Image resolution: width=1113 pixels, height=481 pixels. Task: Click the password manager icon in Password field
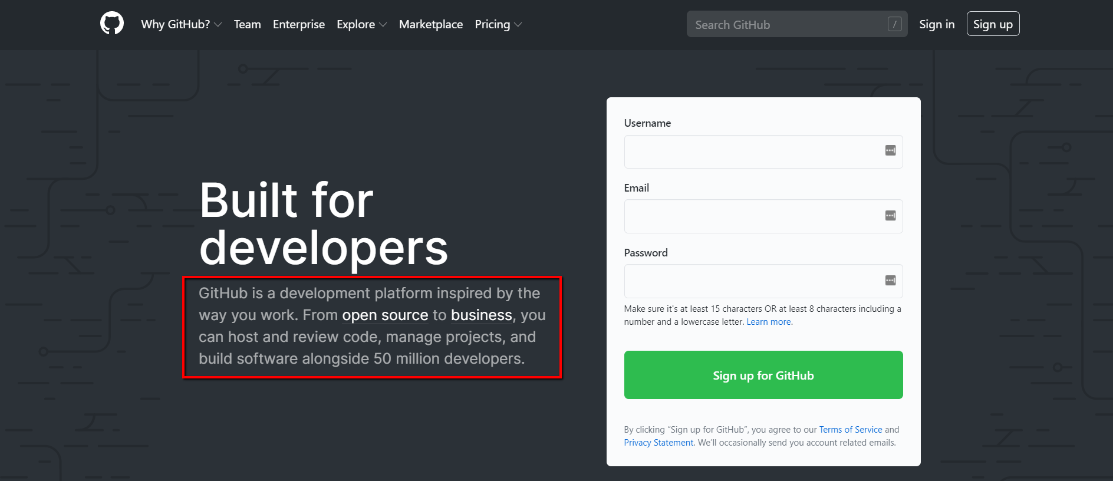coord(890,281)
